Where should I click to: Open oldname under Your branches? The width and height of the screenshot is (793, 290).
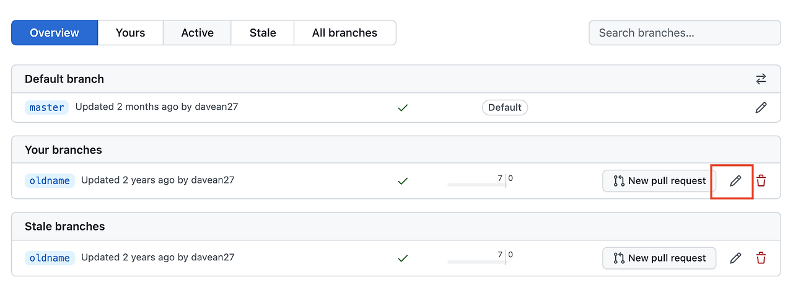point(50,181)
